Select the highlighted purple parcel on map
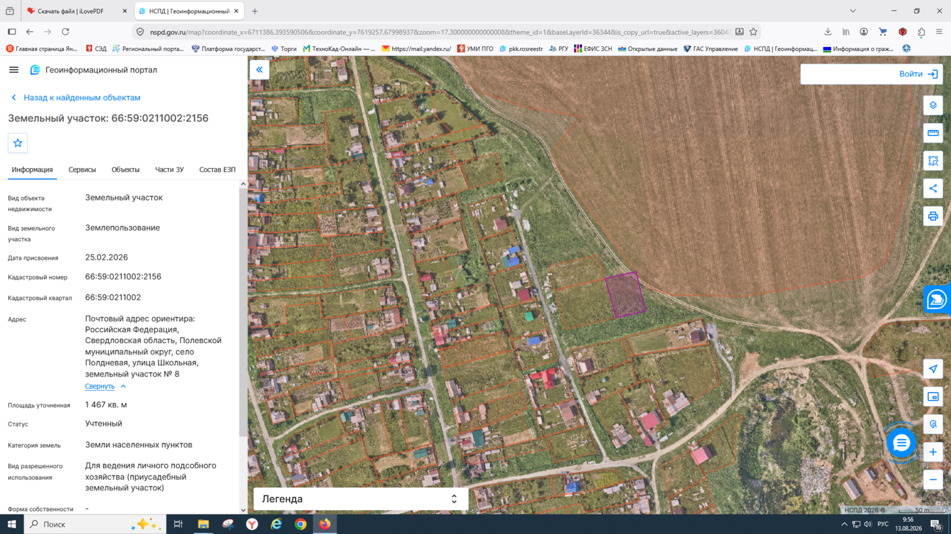This screenshot has height=534, width=951. point(625,295)
